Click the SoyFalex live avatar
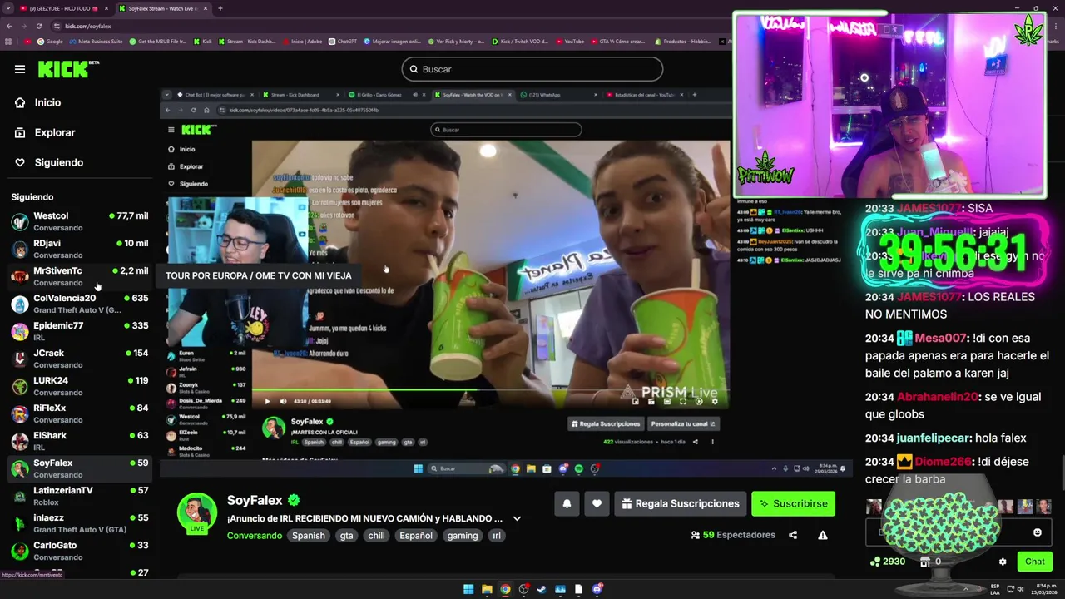Viewport: 1065px width, 599px height. pyautogui.click(x=197, y=513)
